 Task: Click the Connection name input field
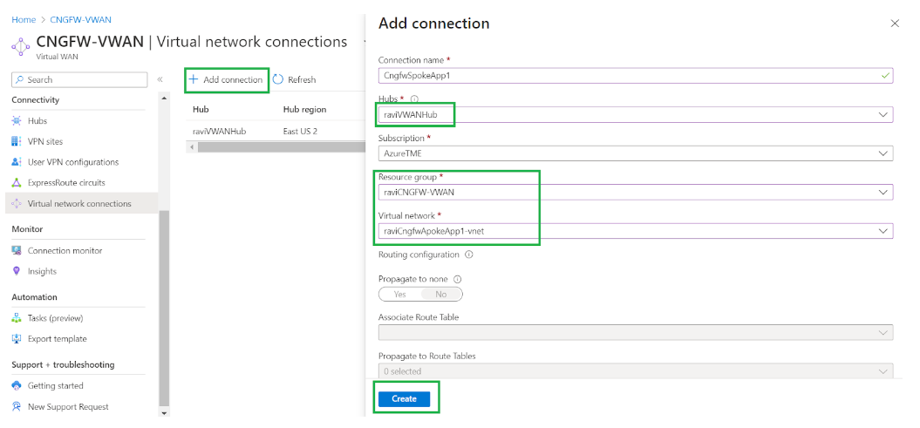(x=628, y=76)
